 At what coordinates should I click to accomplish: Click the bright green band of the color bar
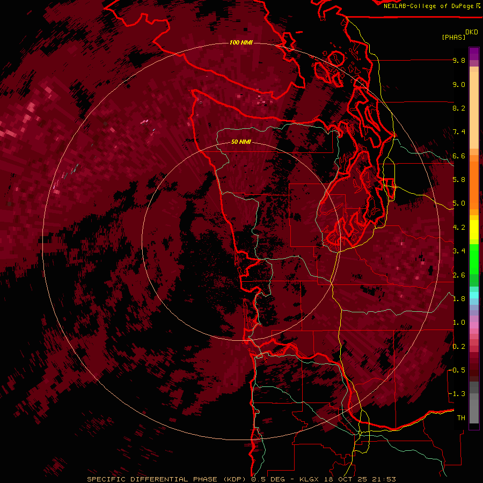point(474,259)
